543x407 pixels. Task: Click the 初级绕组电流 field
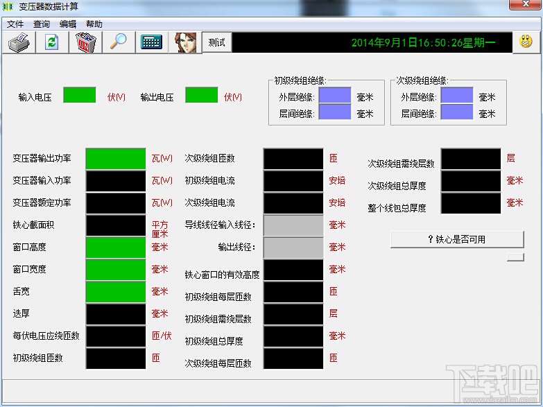click(x=293, y=181)
